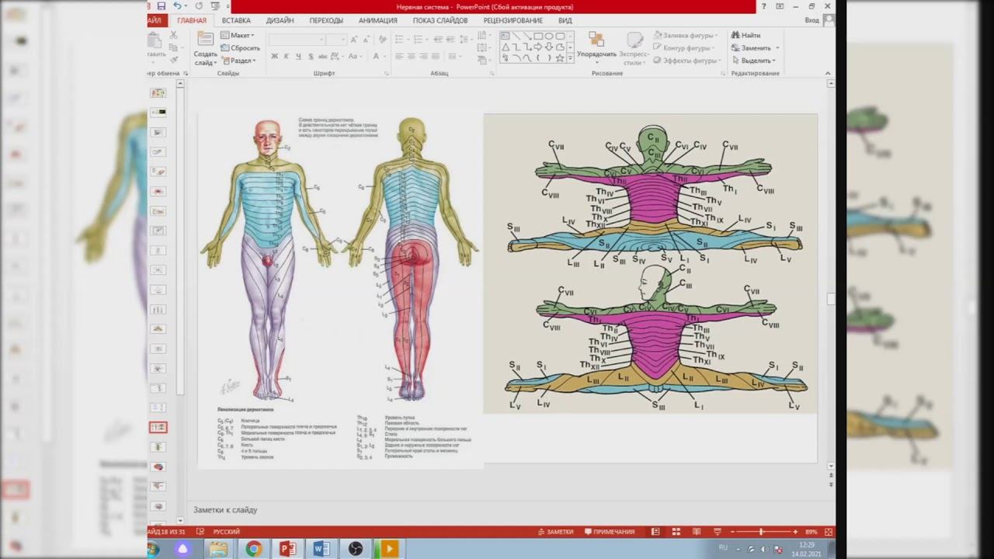Open the Упорядочить arrange tool

coord(596,48)
